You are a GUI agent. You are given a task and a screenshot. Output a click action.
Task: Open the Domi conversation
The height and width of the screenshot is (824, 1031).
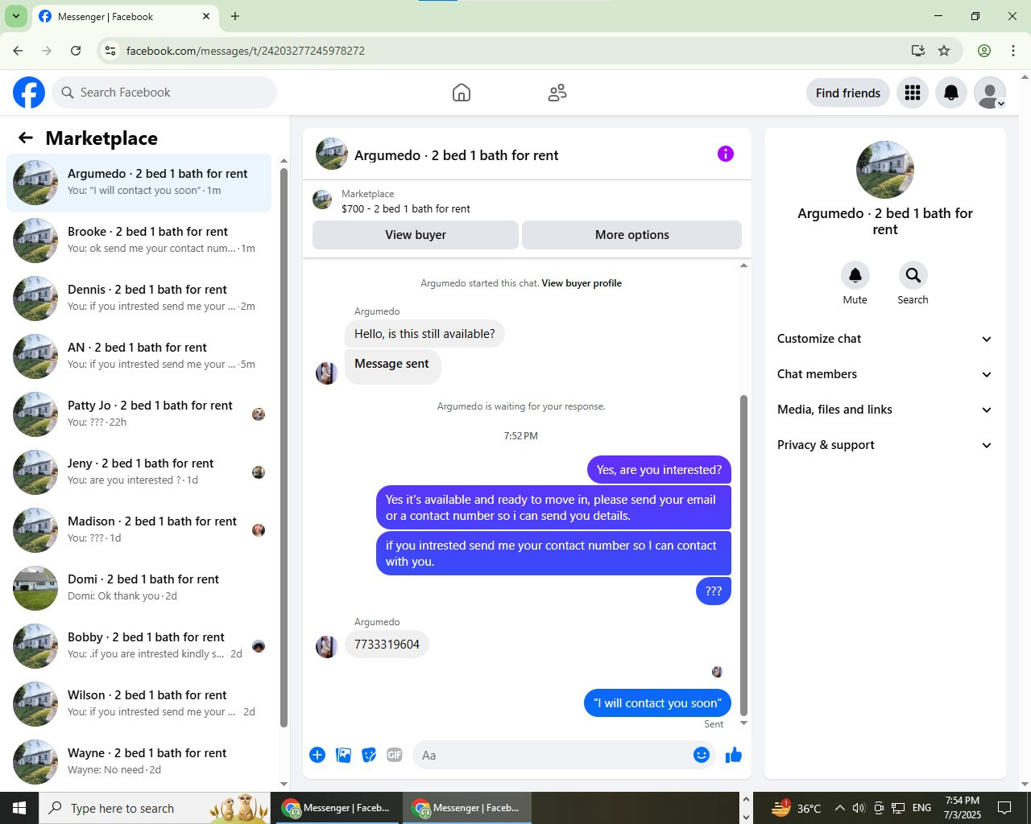(x=139, y=588)
